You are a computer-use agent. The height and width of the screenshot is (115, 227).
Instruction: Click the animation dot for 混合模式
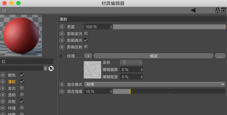pyautogui.click(x=62, y=84)
